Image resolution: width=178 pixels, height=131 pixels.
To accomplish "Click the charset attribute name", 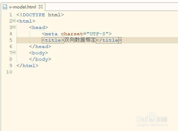I will (72, 34).
